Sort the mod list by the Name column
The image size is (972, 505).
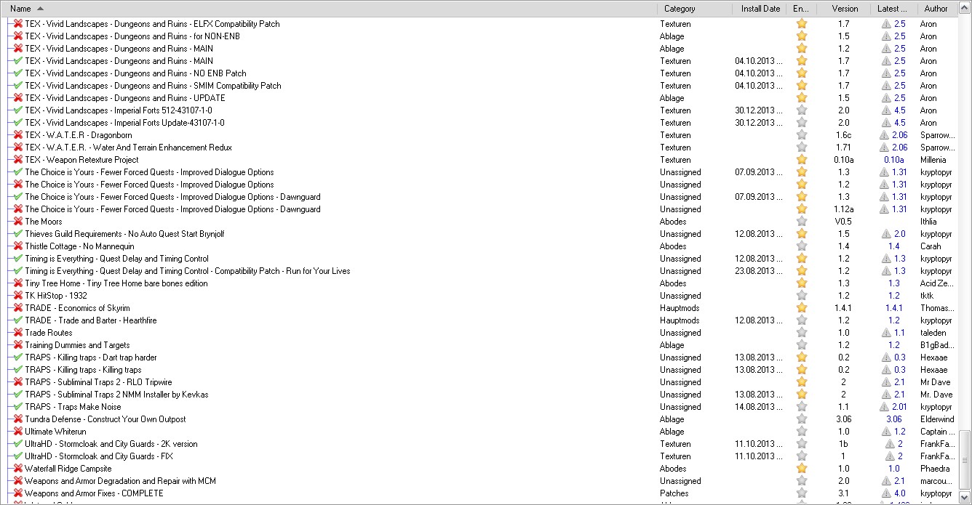328,9
